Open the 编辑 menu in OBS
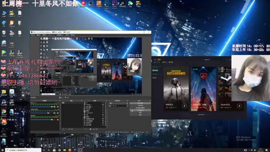The width and height of the screenshot is (270, 152). coord(38,35)
